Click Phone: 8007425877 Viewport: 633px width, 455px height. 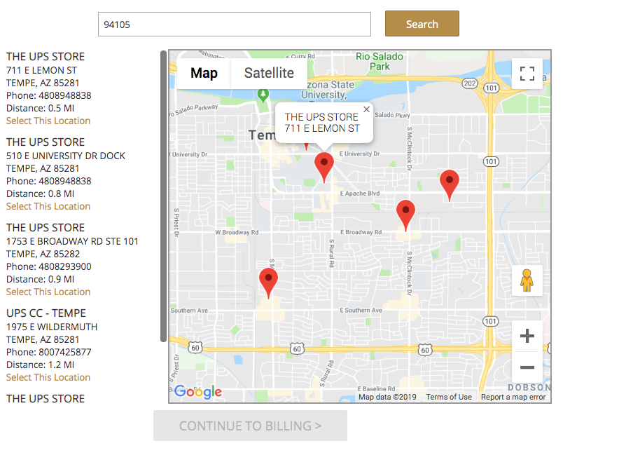[x=49, y=353]
